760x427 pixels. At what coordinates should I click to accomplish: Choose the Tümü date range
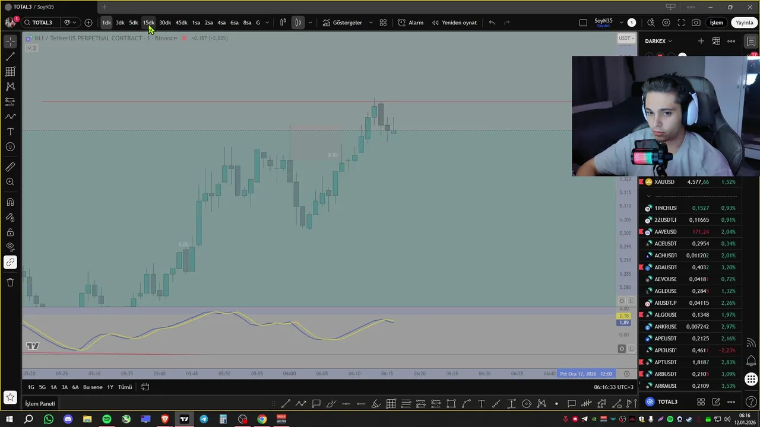(125, 387)
